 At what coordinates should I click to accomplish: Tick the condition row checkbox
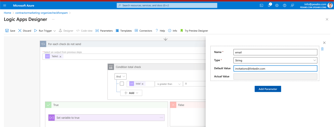tap(122, 84)
